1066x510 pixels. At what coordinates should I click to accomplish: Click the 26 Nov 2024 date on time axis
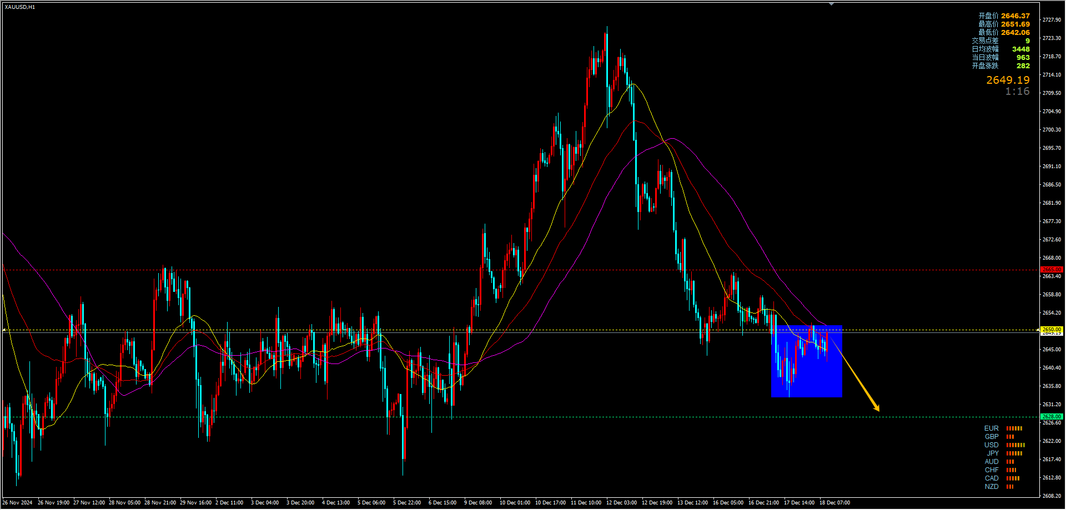(18, 503)
